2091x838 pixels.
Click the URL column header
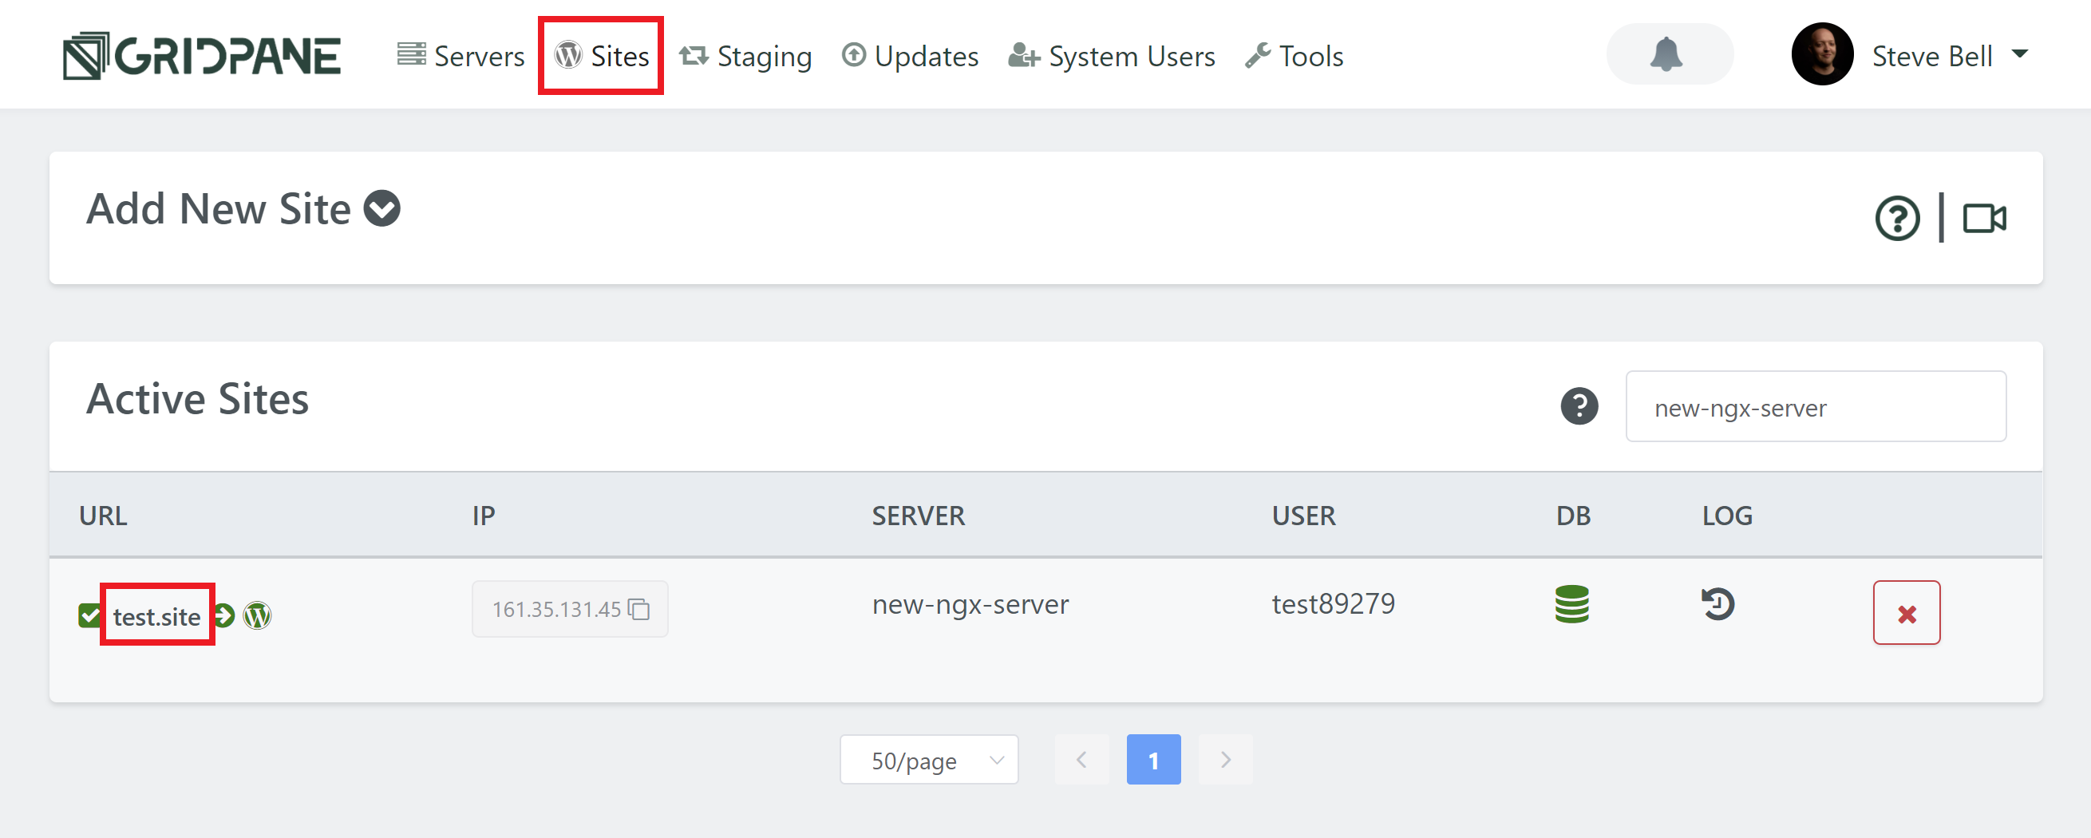[103, 516]
